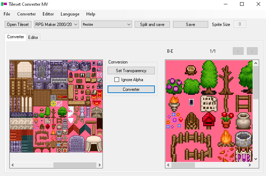Click the previous page arrow button
The width and height of the screenshot is (266, 176).
click(x=238, y=51)
